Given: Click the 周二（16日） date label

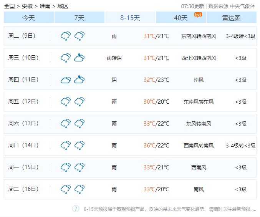Looking at the screenshot, I should [23, 189].
